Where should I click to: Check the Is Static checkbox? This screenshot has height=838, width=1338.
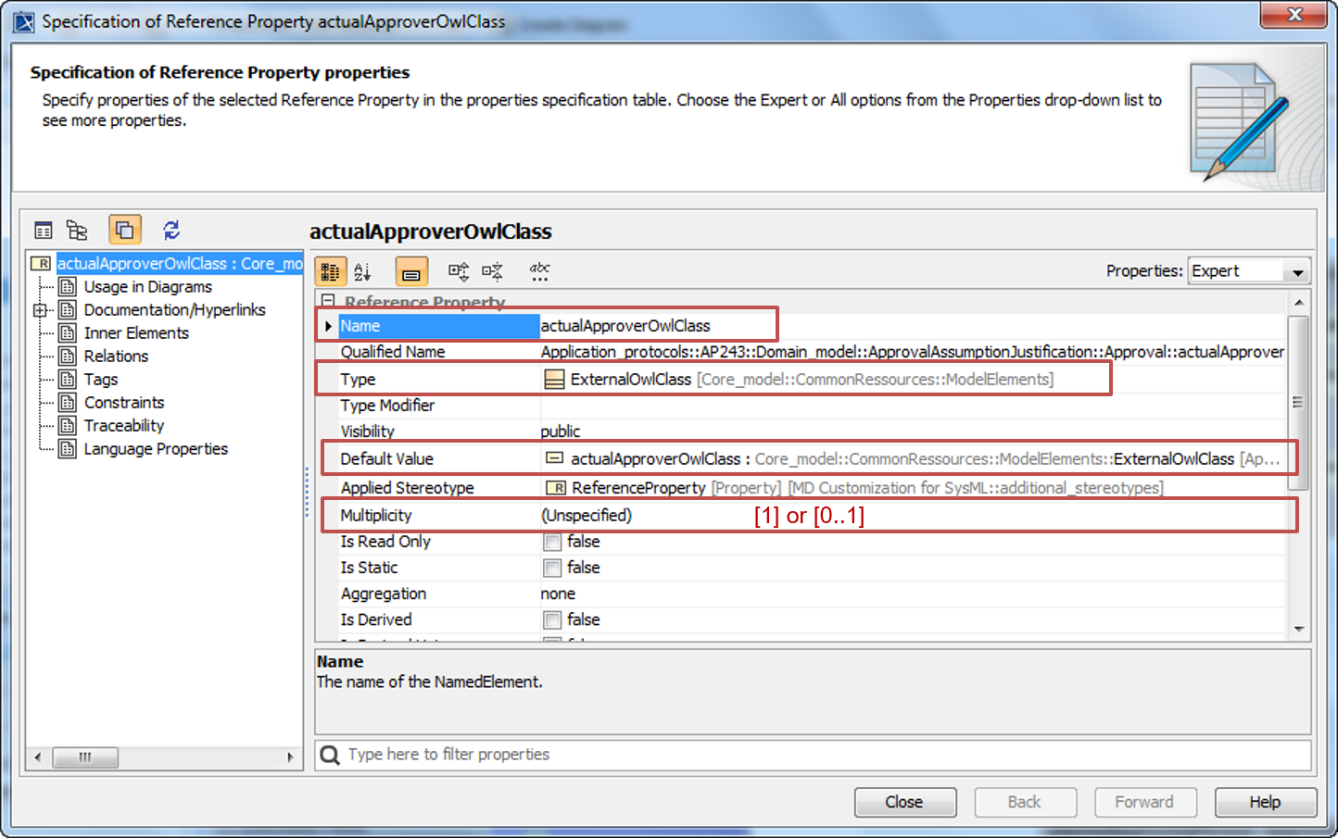(x=552, y=568)
